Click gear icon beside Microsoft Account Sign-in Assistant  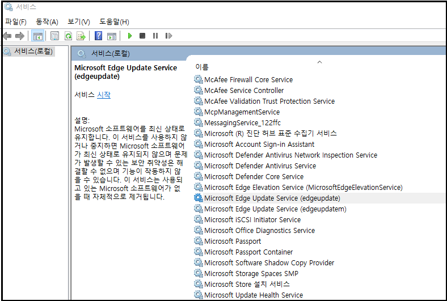[x=198, y=144]
